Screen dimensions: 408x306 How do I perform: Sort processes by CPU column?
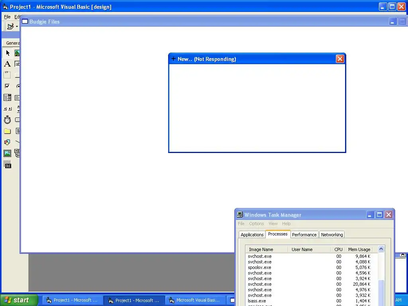(x=337, y=249)
